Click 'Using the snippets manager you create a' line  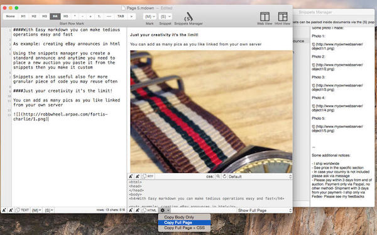point(62,53)
